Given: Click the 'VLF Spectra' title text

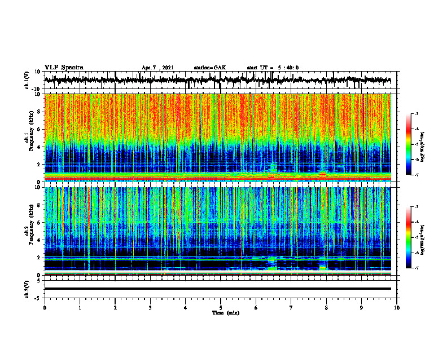Looking at the screenshot, I should (x=64, y=68).
